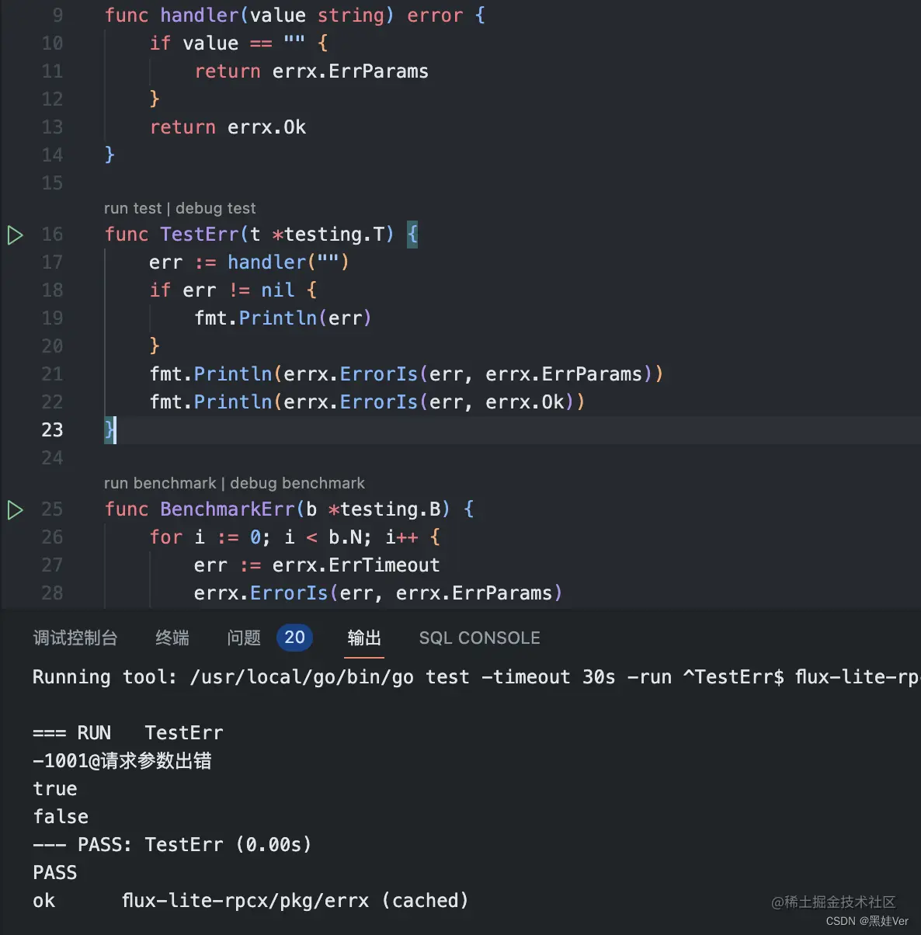Click the 'true' output line
Screen dimensions: 921x935
click(55, 789)
